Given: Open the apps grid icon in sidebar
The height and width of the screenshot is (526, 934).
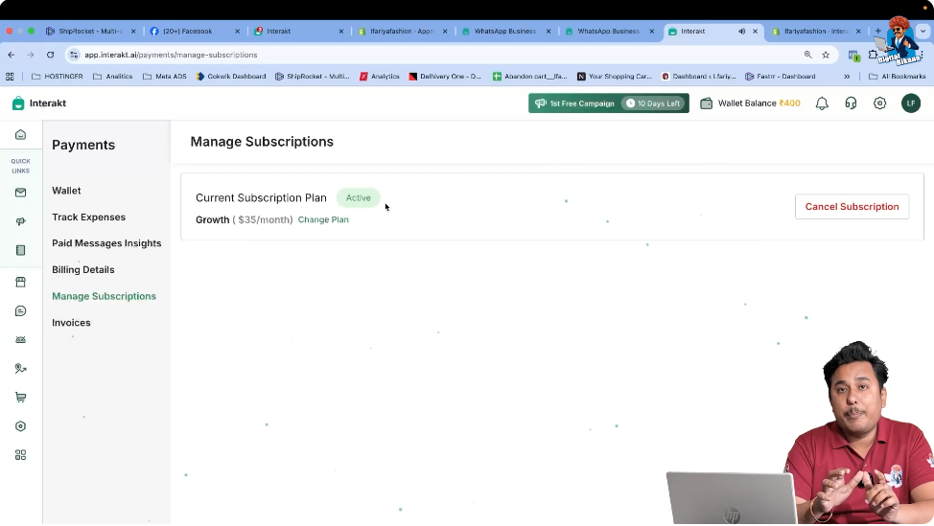Looking at the screenshot, I should [x=20, y=455].
